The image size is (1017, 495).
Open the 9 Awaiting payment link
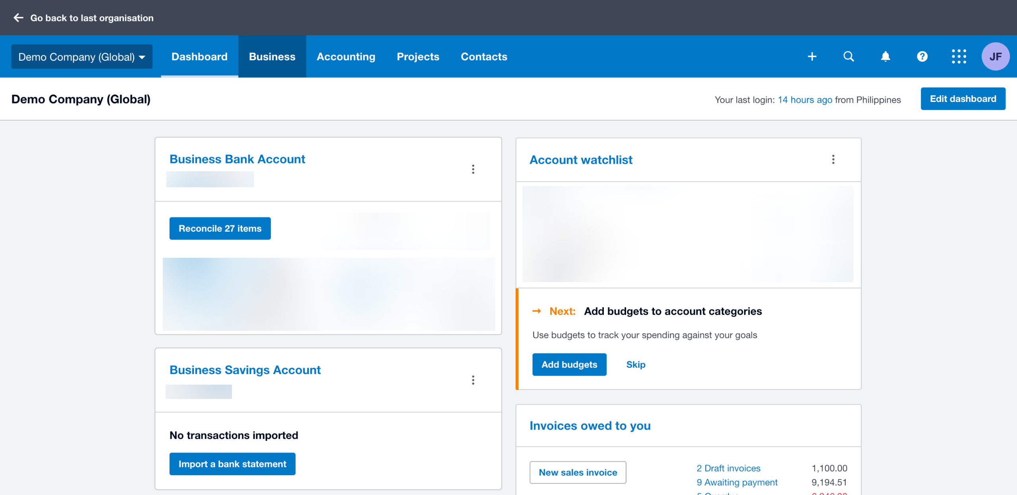737,483
